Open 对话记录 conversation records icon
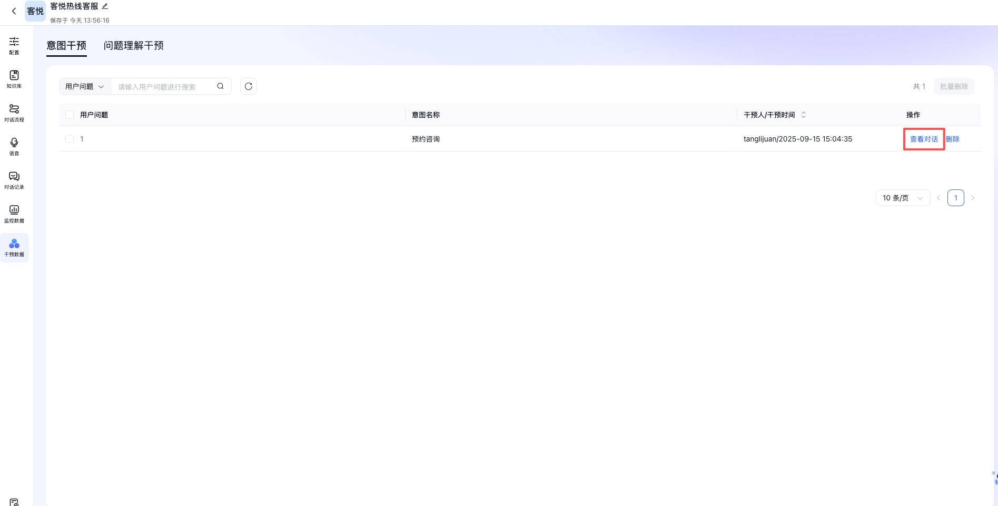The width and height of the screenshot is (998, 506). (x=14, y=180)
